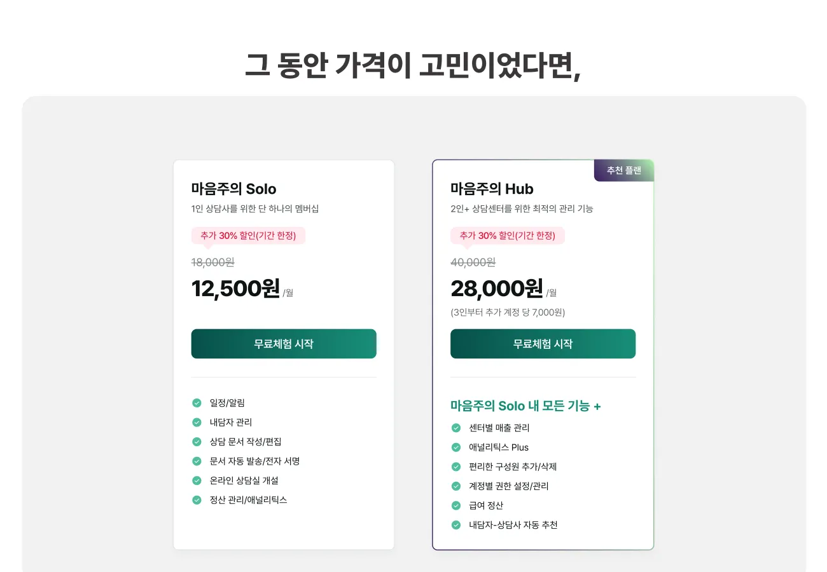The width and height of the screenshot is (827, 572).
Task: Click check icon beside 정산 관리/애널리틱스
Action: tap(197, 500)
